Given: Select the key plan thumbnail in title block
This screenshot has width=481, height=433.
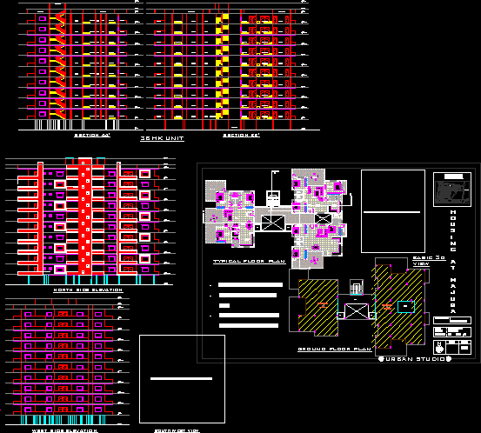Looking at the screenshot, I should pyautogui.click(x=452, y=190).
